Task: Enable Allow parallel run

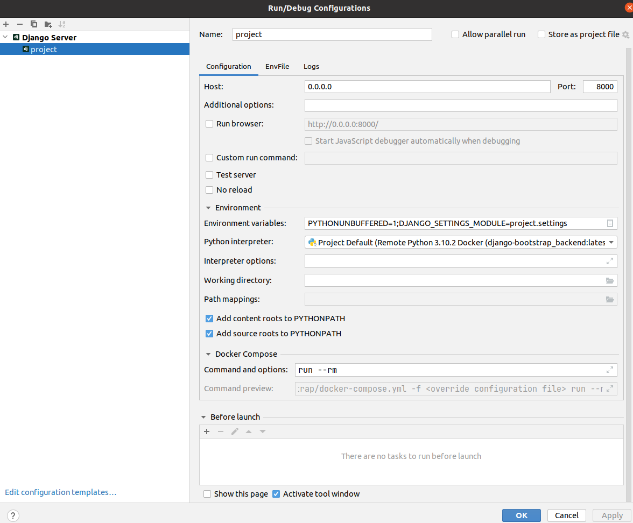Action: pyautogui.click(x=455, y=34)
